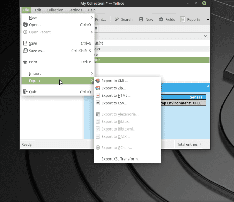Show hidden toolbar items via overflow chevron
Viewport: 234px width, 202px height.
pos(207,19)
